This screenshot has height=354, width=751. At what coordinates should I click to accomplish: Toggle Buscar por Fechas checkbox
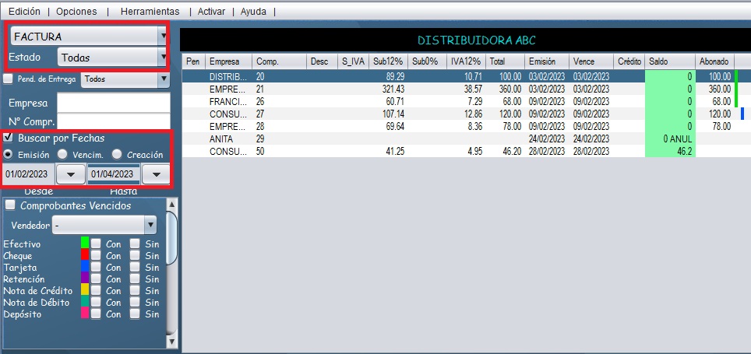(x=9, y=138)
